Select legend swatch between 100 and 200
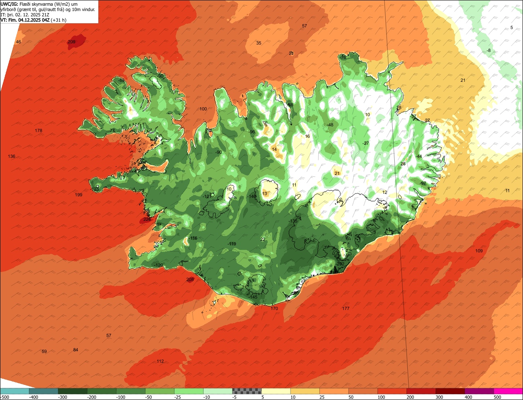The height and width of the screenshot is (400, 523). pos(391,391)
